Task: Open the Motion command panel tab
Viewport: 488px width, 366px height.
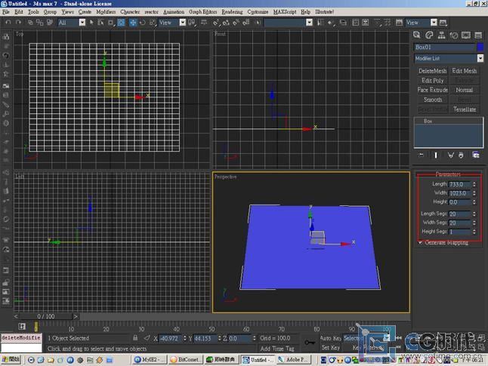Action: 454,35
